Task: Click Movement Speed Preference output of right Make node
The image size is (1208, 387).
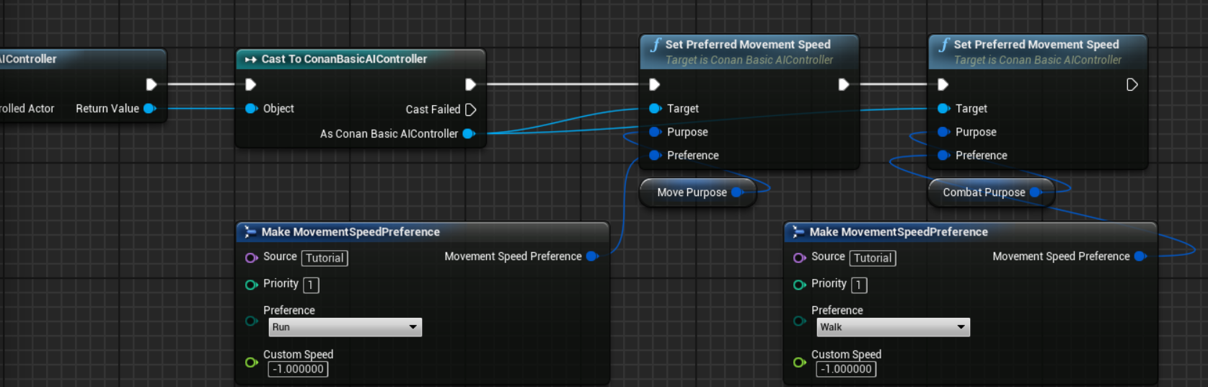Action: [1139, 257]
